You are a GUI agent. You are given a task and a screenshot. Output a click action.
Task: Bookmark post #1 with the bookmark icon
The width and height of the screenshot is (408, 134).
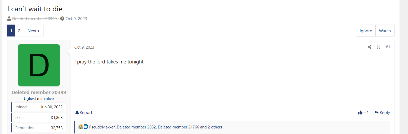[x=379, y=47]
